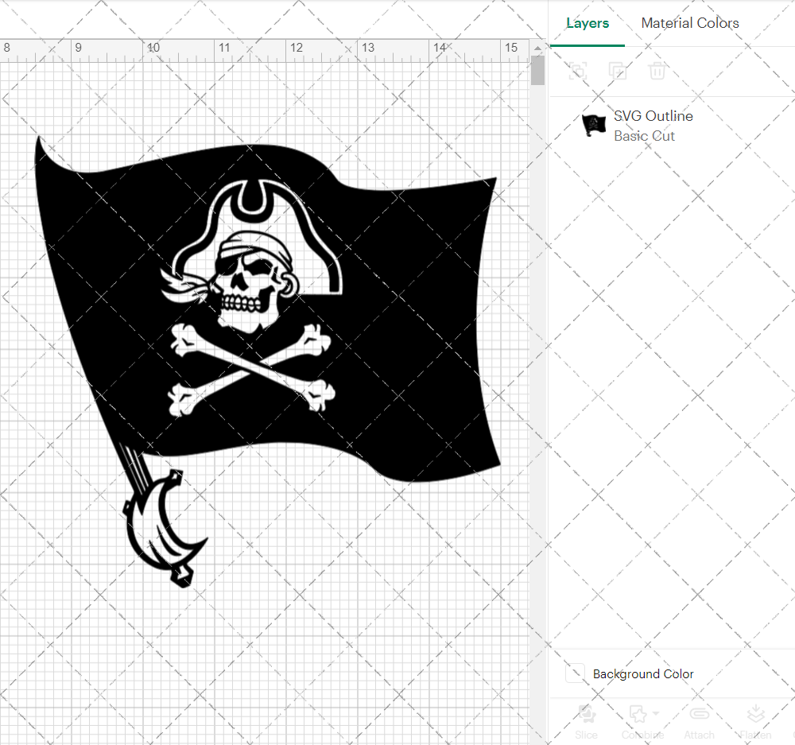Click the Background Color label

[643, 674]
